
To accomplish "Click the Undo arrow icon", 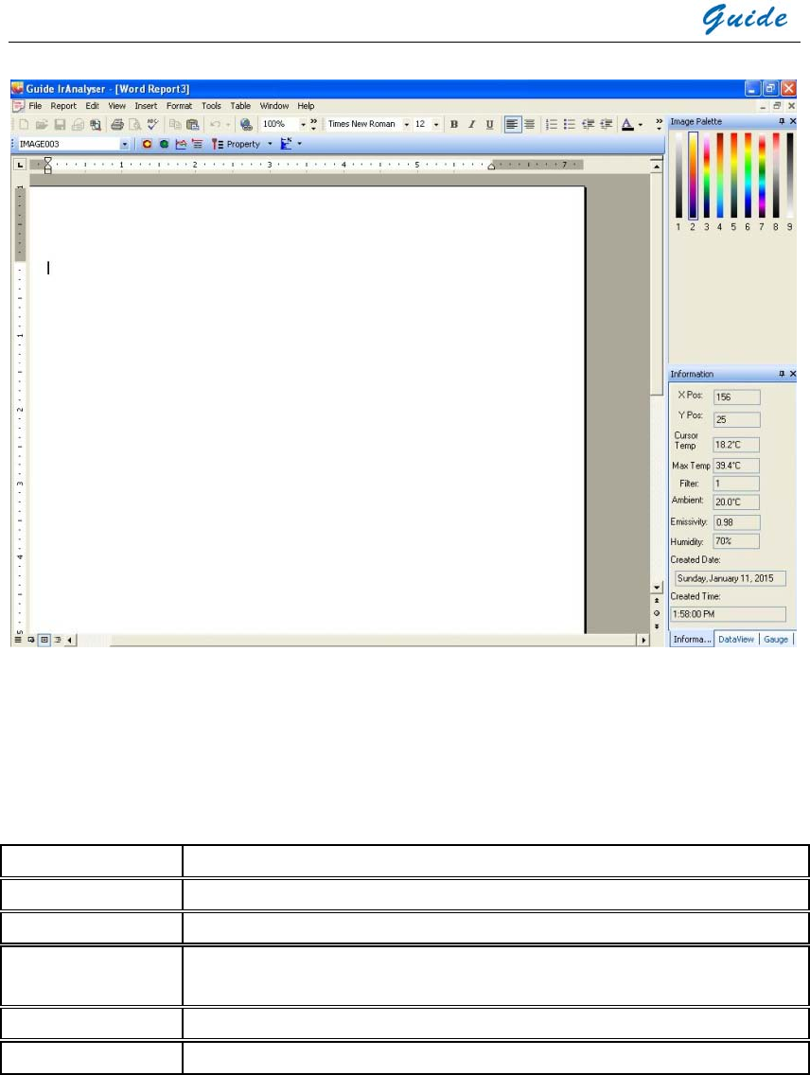I will coord(215,124).
